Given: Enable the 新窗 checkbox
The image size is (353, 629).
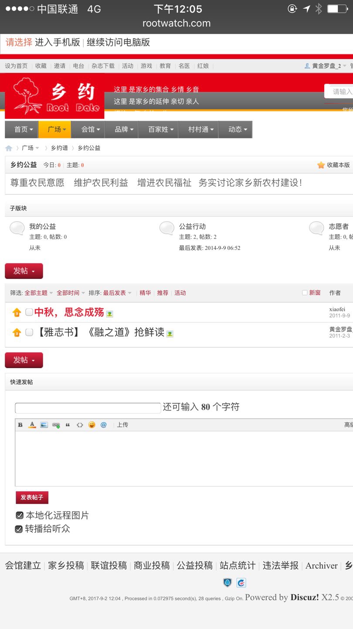Looking at the screenshot, I should (305, 293).
